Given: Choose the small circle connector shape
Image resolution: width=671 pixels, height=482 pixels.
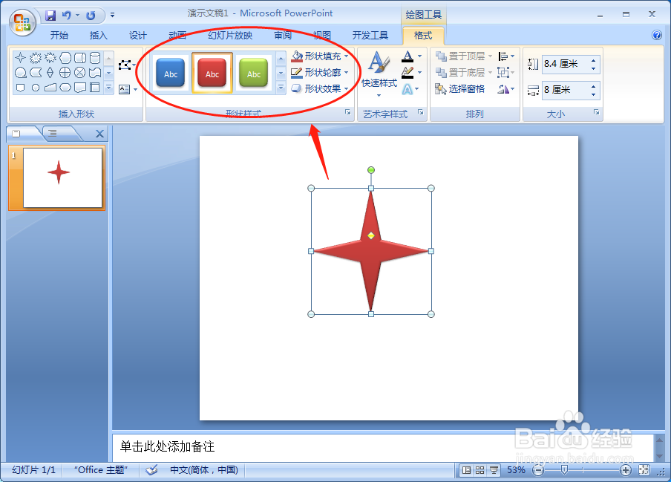Looking at the screenshot, I should point(36,88).
